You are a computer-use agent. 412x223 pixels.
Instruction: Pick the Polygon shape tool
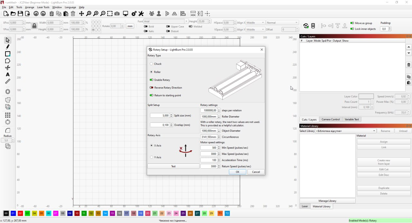click(8, 61)
